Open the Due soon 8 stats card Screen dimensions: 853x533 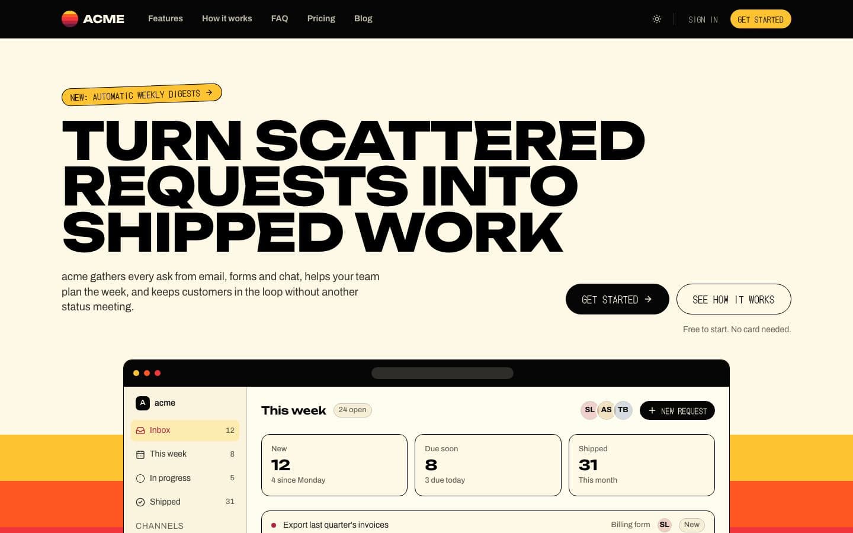(488, 465)
